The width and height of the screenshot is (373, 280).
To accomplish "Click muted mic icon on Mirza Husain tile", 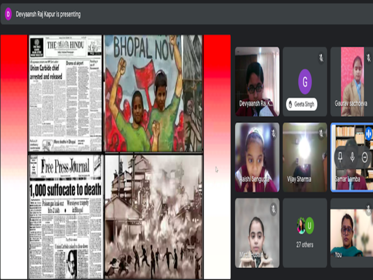I will tap(273, 209).
